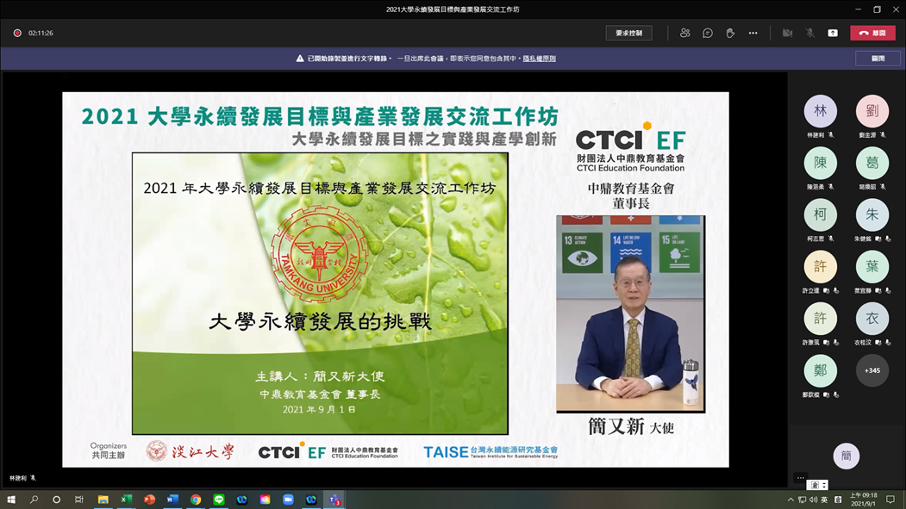Open the 隱私權原則 privacy policy link
Image resolution: width=906 pixels, height=509 pixels.
pos(539,59)
